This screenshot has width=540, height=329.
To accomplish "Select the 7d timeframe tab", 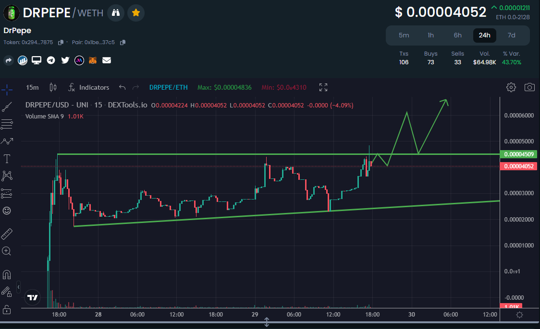I will [x=511, y=35].
